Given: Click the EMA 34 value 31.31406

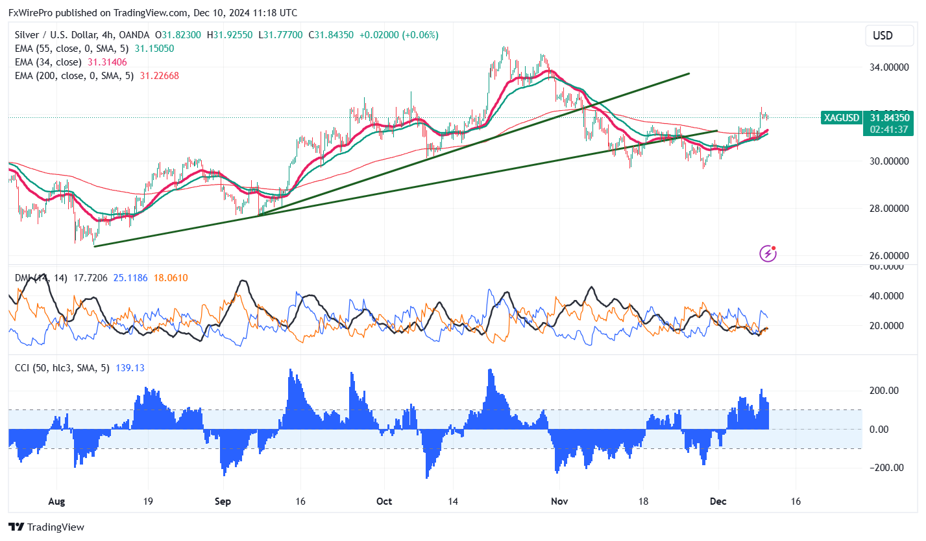Looking at the screenshot, I should [x=107, y=62].
